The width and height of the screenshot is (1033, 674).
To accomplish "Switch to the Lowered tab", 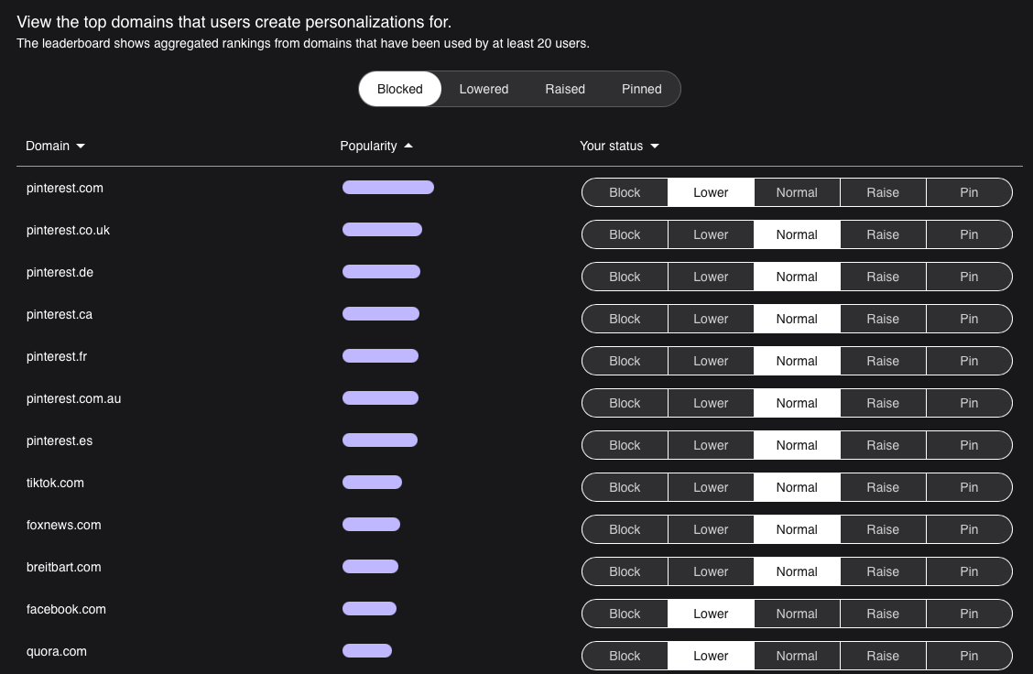I will coord(484,89).
